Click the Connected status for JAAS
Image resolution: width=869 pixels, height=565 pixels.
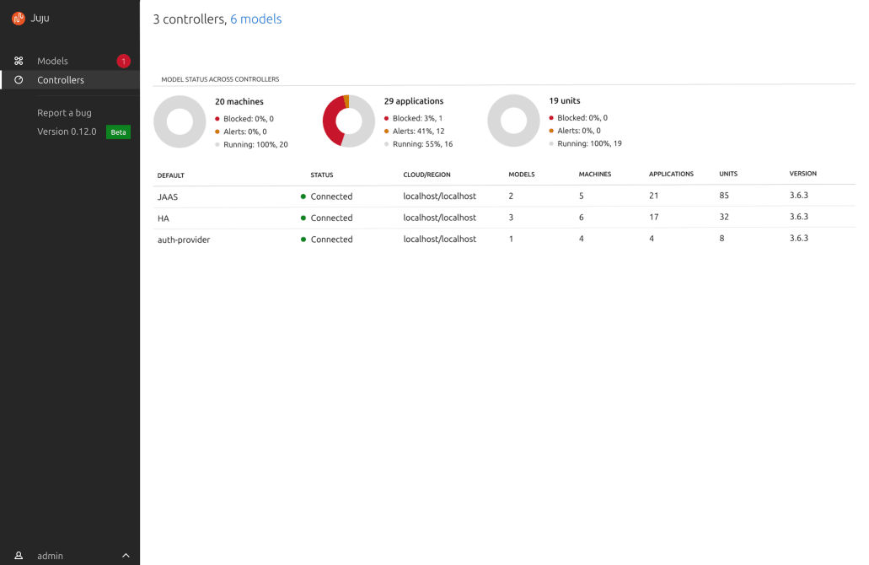click(331, 196)
